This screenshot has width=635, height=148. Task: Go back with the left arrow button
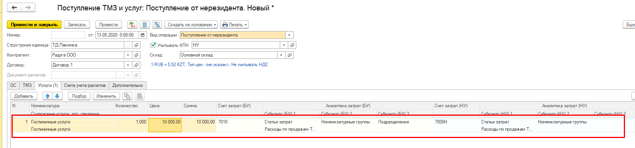pos(14,7)
